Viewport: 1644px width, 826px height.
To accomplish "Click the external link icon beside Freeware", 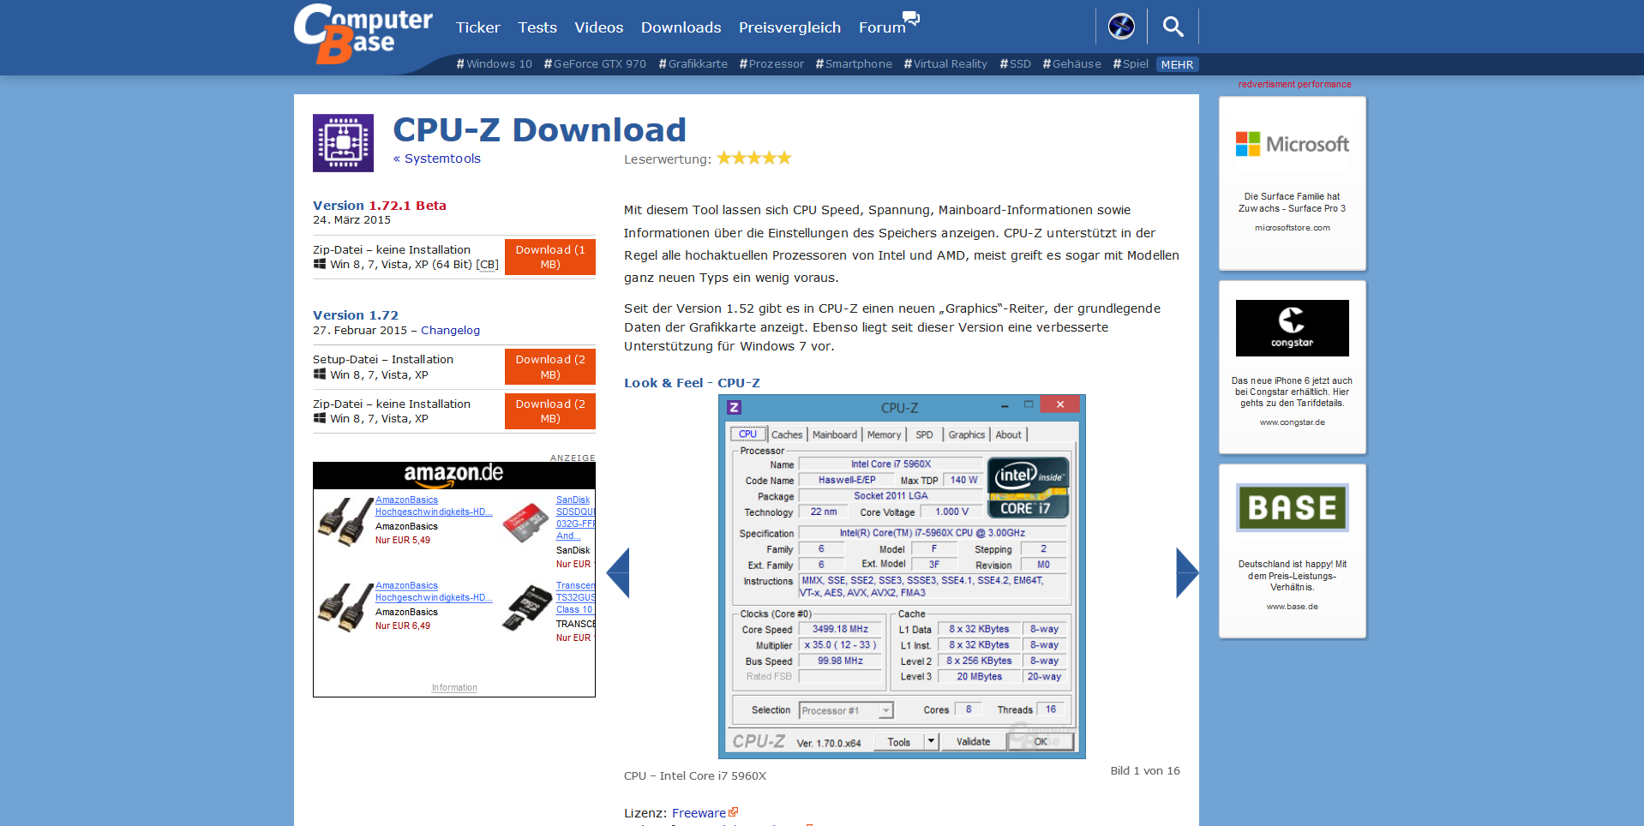I will [x=734, y=812].
